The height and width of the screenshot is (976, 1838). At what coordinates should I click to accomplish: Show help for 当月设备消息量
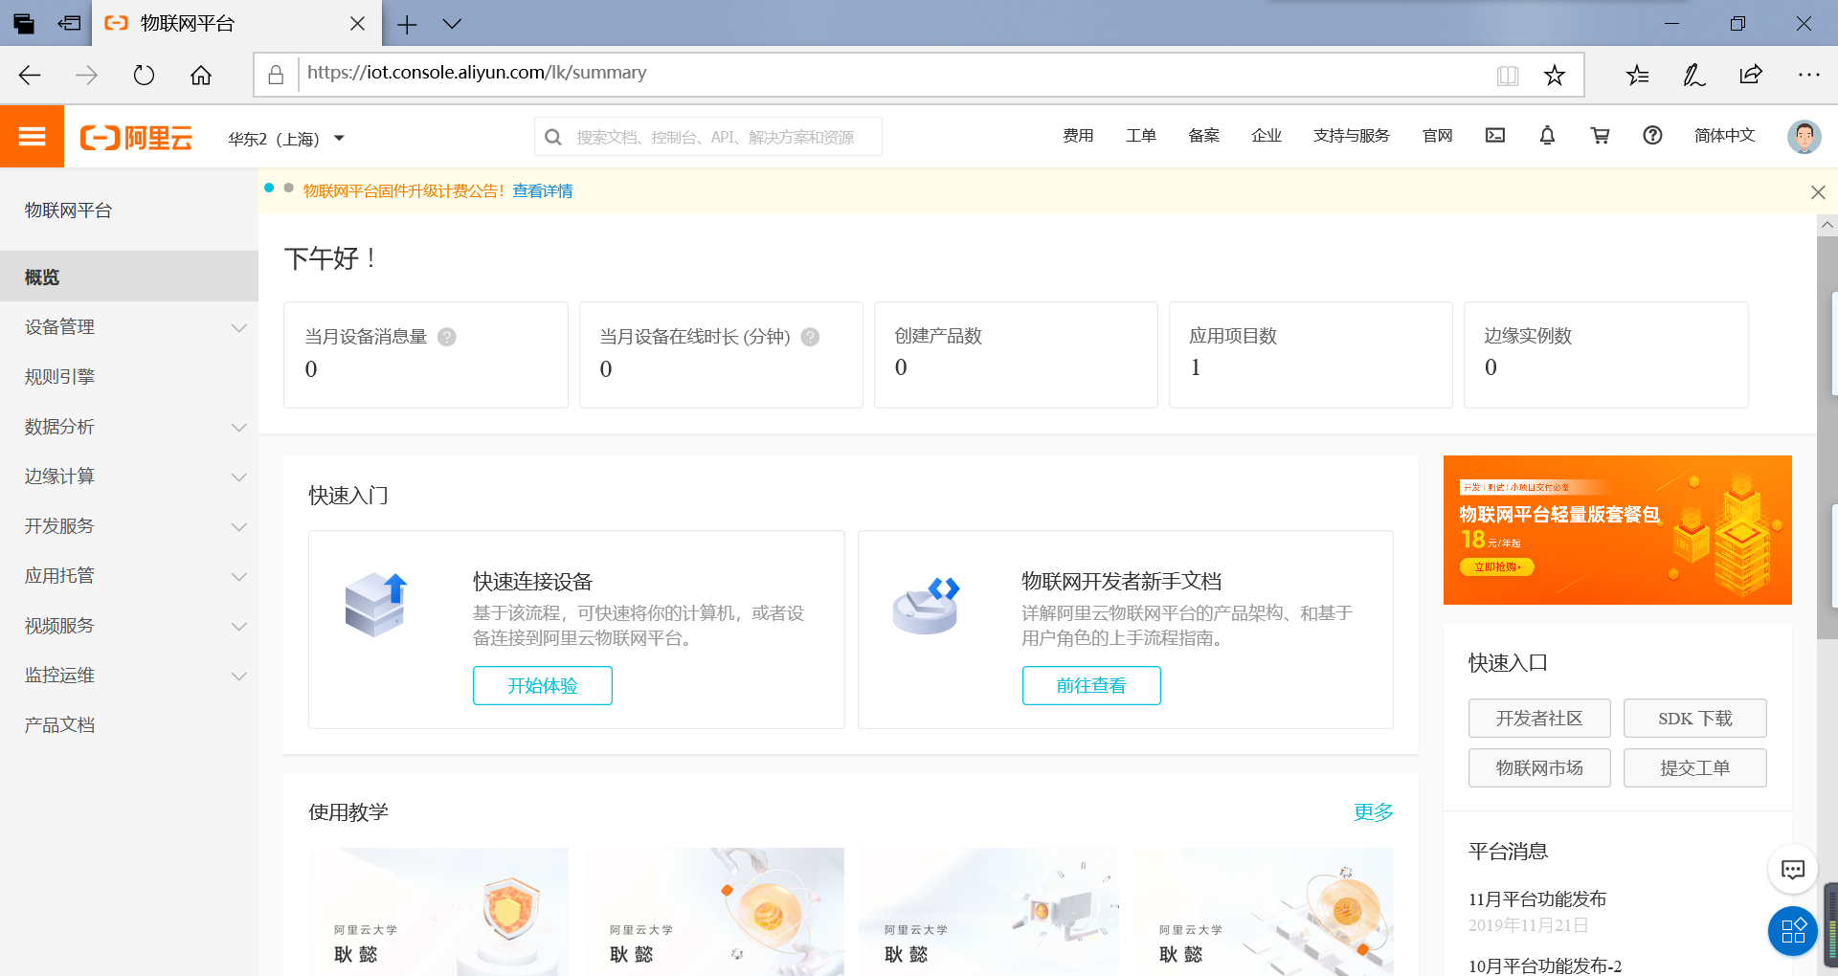coord(447,337)
